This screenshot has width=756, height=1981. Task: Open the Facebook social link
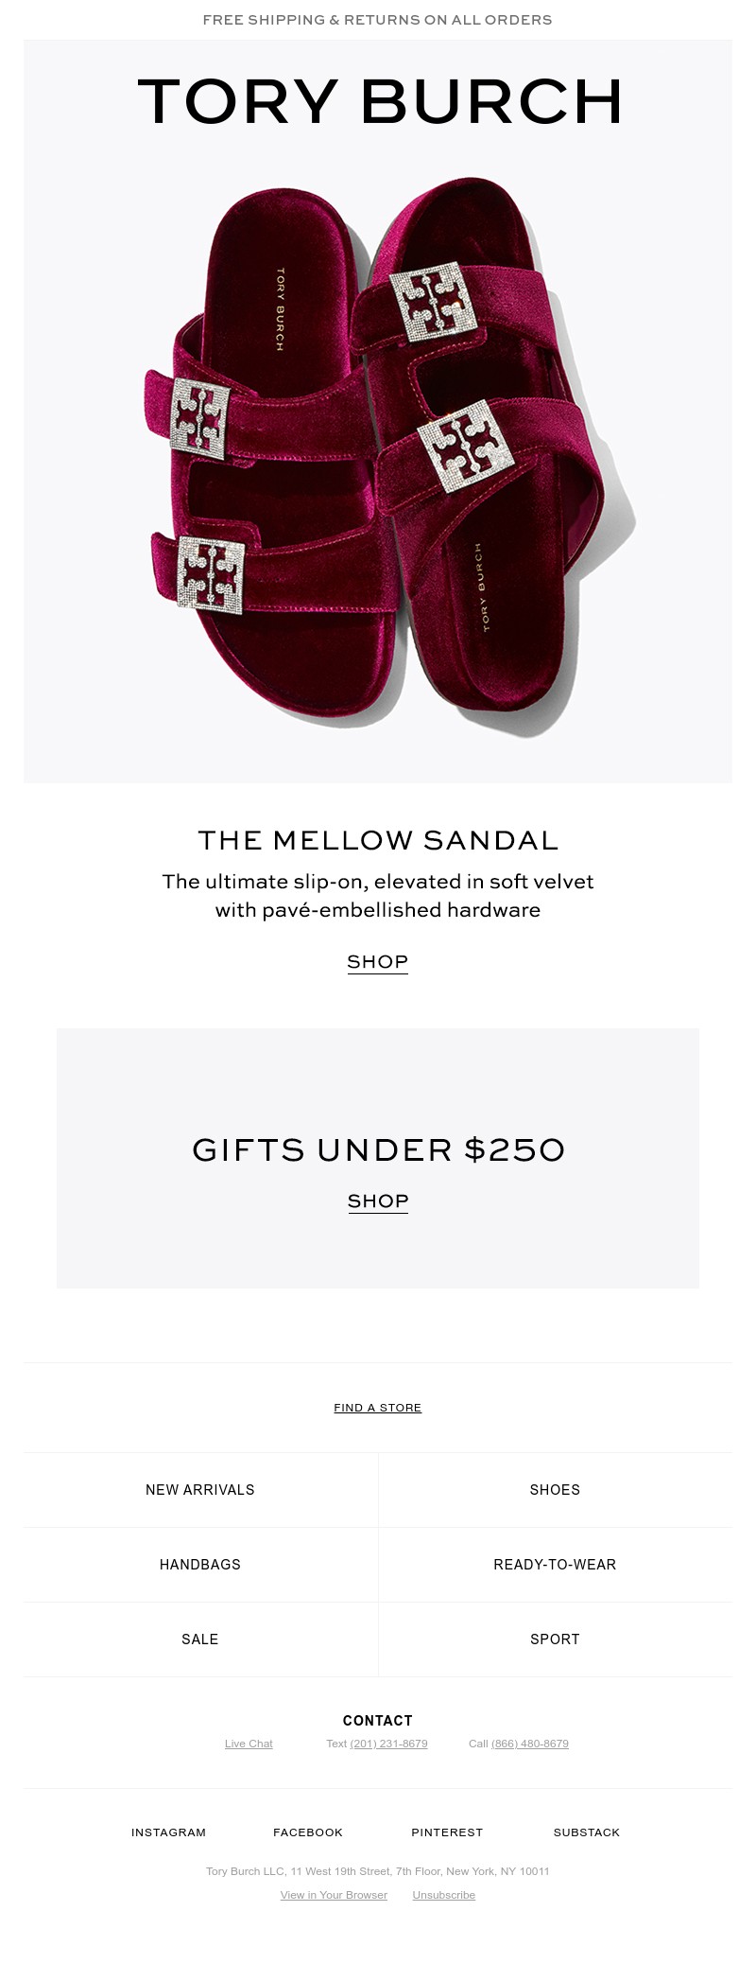tap(307, 1832)
